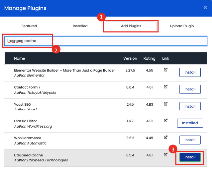Click Author: Takayuki Miyoshi text
This screenshot has height=169, width=212.
[x=35, y=93]
